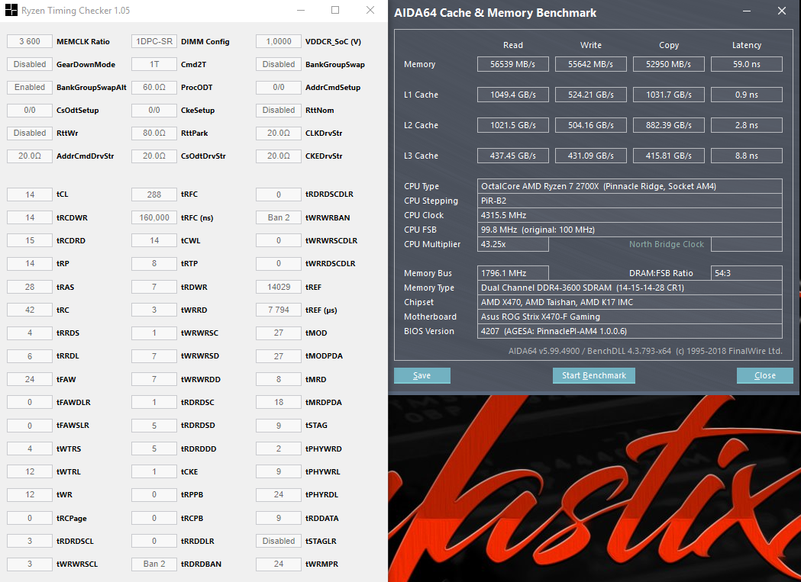This screenshot has width=801, height=582.
Task: Click the tMRDPDA value 18
Action: pos(279,402)
